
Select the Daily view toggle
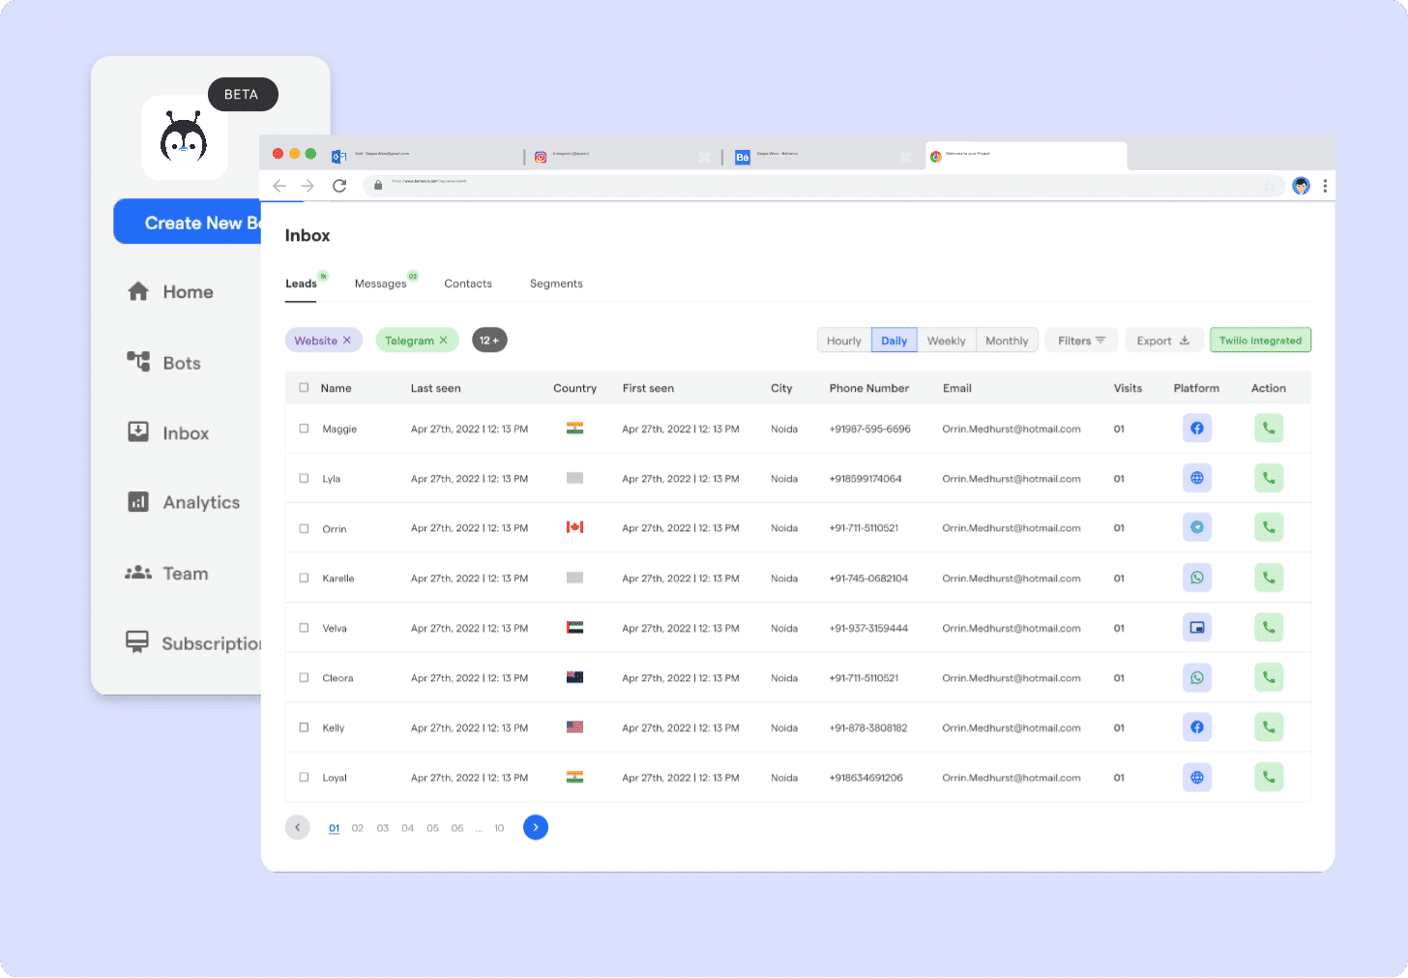[894, 340]
